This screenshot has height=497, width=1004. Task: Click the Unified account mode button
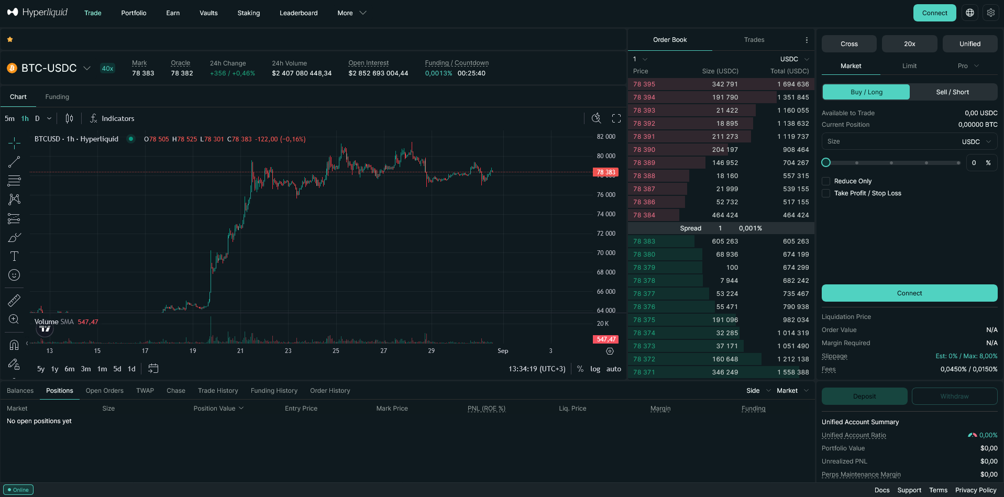pyautogui.click(x=970, y=44)
